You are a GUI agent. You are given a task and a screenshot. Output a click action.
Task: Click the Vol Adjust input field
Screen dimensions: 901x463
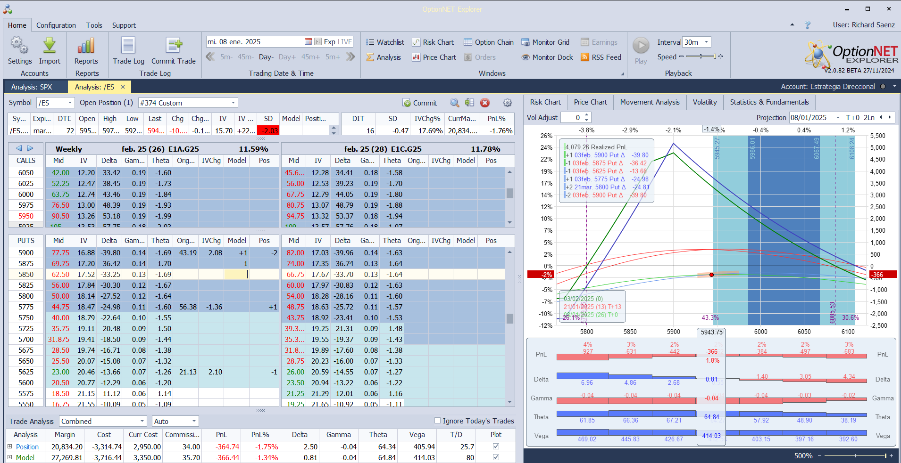(572, 118)
